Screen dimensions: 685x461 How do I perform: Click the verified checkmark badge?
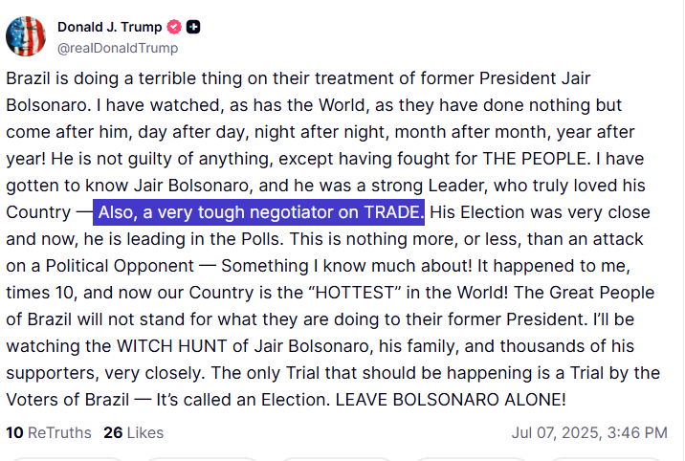(174, 27)
